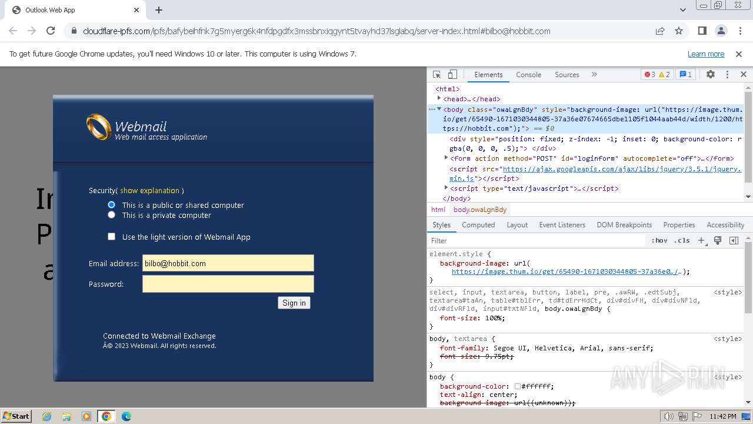The height and width of the screenshot is (424, 753).
Task: Open Internet Explorer from the taskbar
Action: click(46, 416)
